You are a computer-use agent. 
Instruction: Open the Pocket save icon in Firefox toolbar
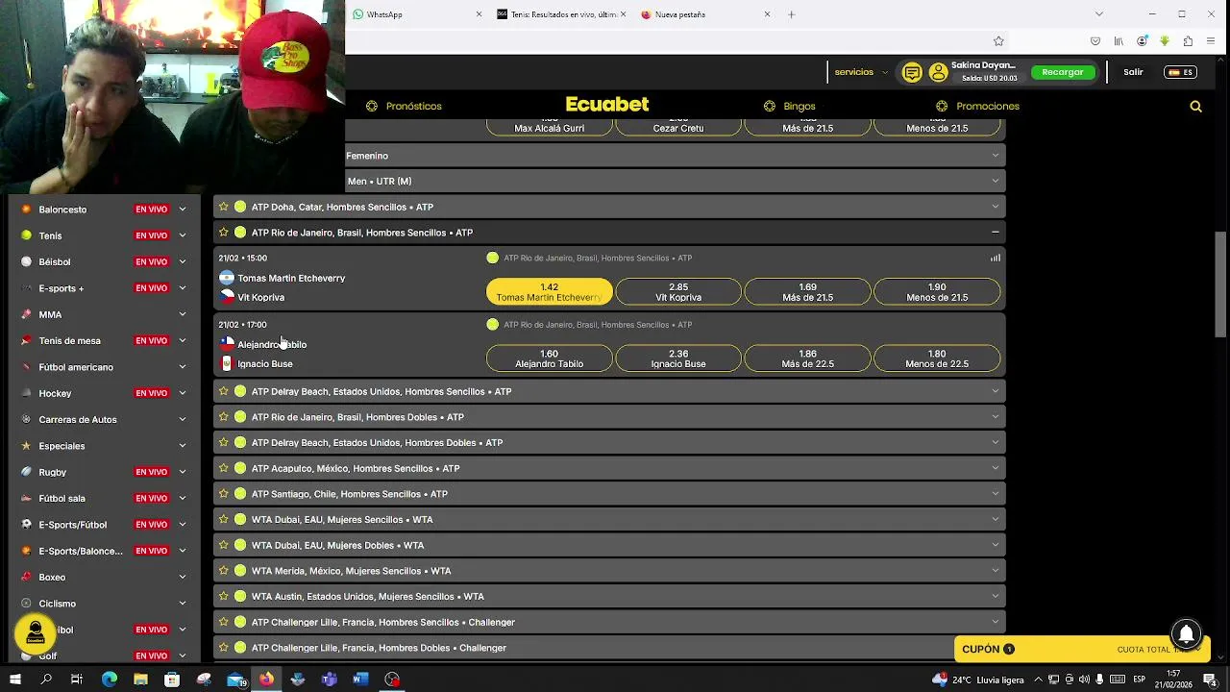(x=1095, y=41)
